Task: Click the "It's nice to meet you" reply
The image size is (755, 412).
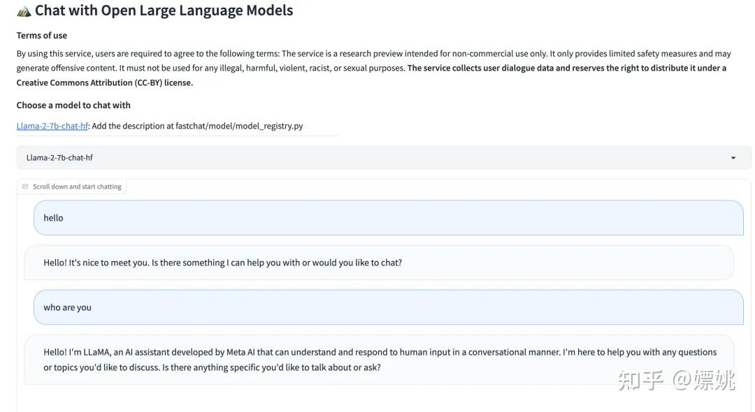Action: point(222,263)
